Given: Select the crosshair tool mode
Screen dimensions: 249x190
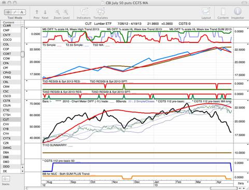Looking at the screenshot, I should (8, 12).
